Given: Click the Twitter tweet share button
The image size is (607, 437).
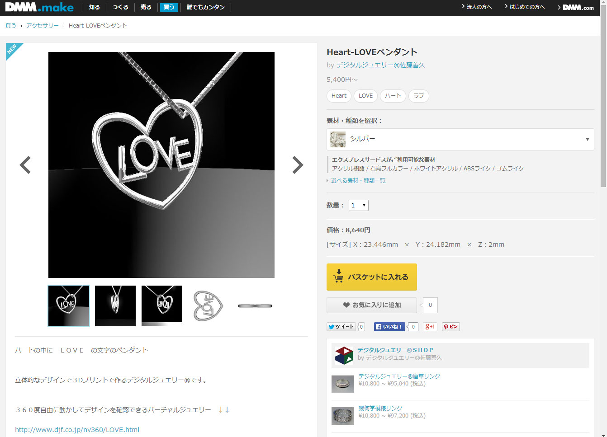Looking at the screenshot, I should (x=341, y=327).
